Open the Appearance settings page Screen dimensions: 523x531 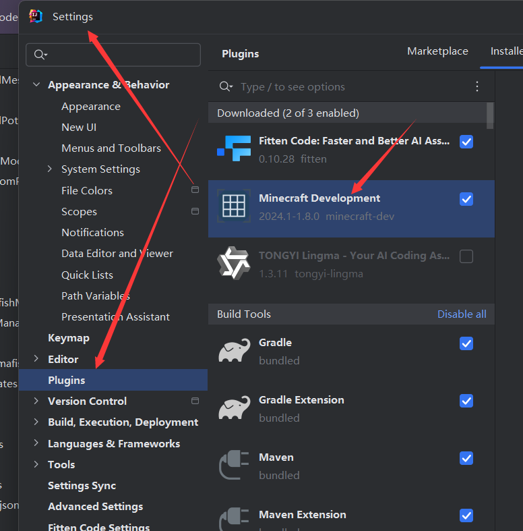point(91,107)
